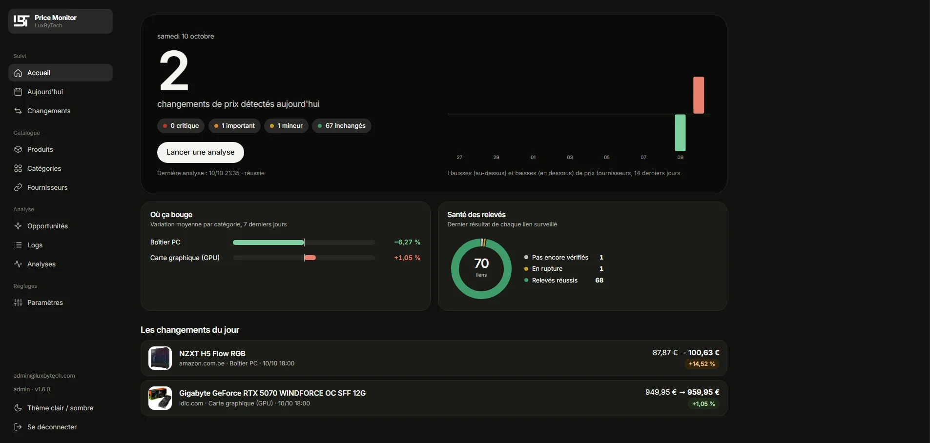Launch analysis with Lancer une analyse
The height and width of the screenshot is (443, 930).
pyautogui.click(x=201, y=152)
